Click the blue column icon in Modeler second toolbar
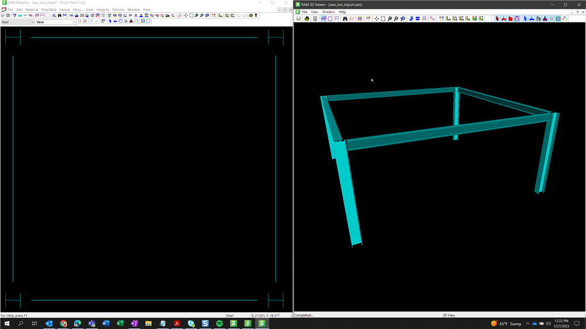586x329 pixels. click(x=110, y=21)
